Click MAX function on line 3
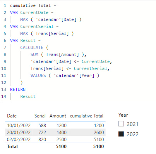 (x=24, y=19)
